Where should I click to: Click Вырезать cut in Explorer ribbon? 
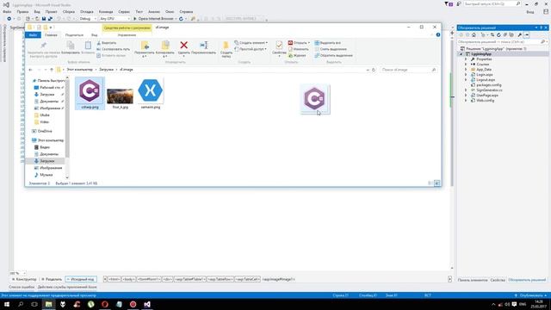tap(107, 43)
